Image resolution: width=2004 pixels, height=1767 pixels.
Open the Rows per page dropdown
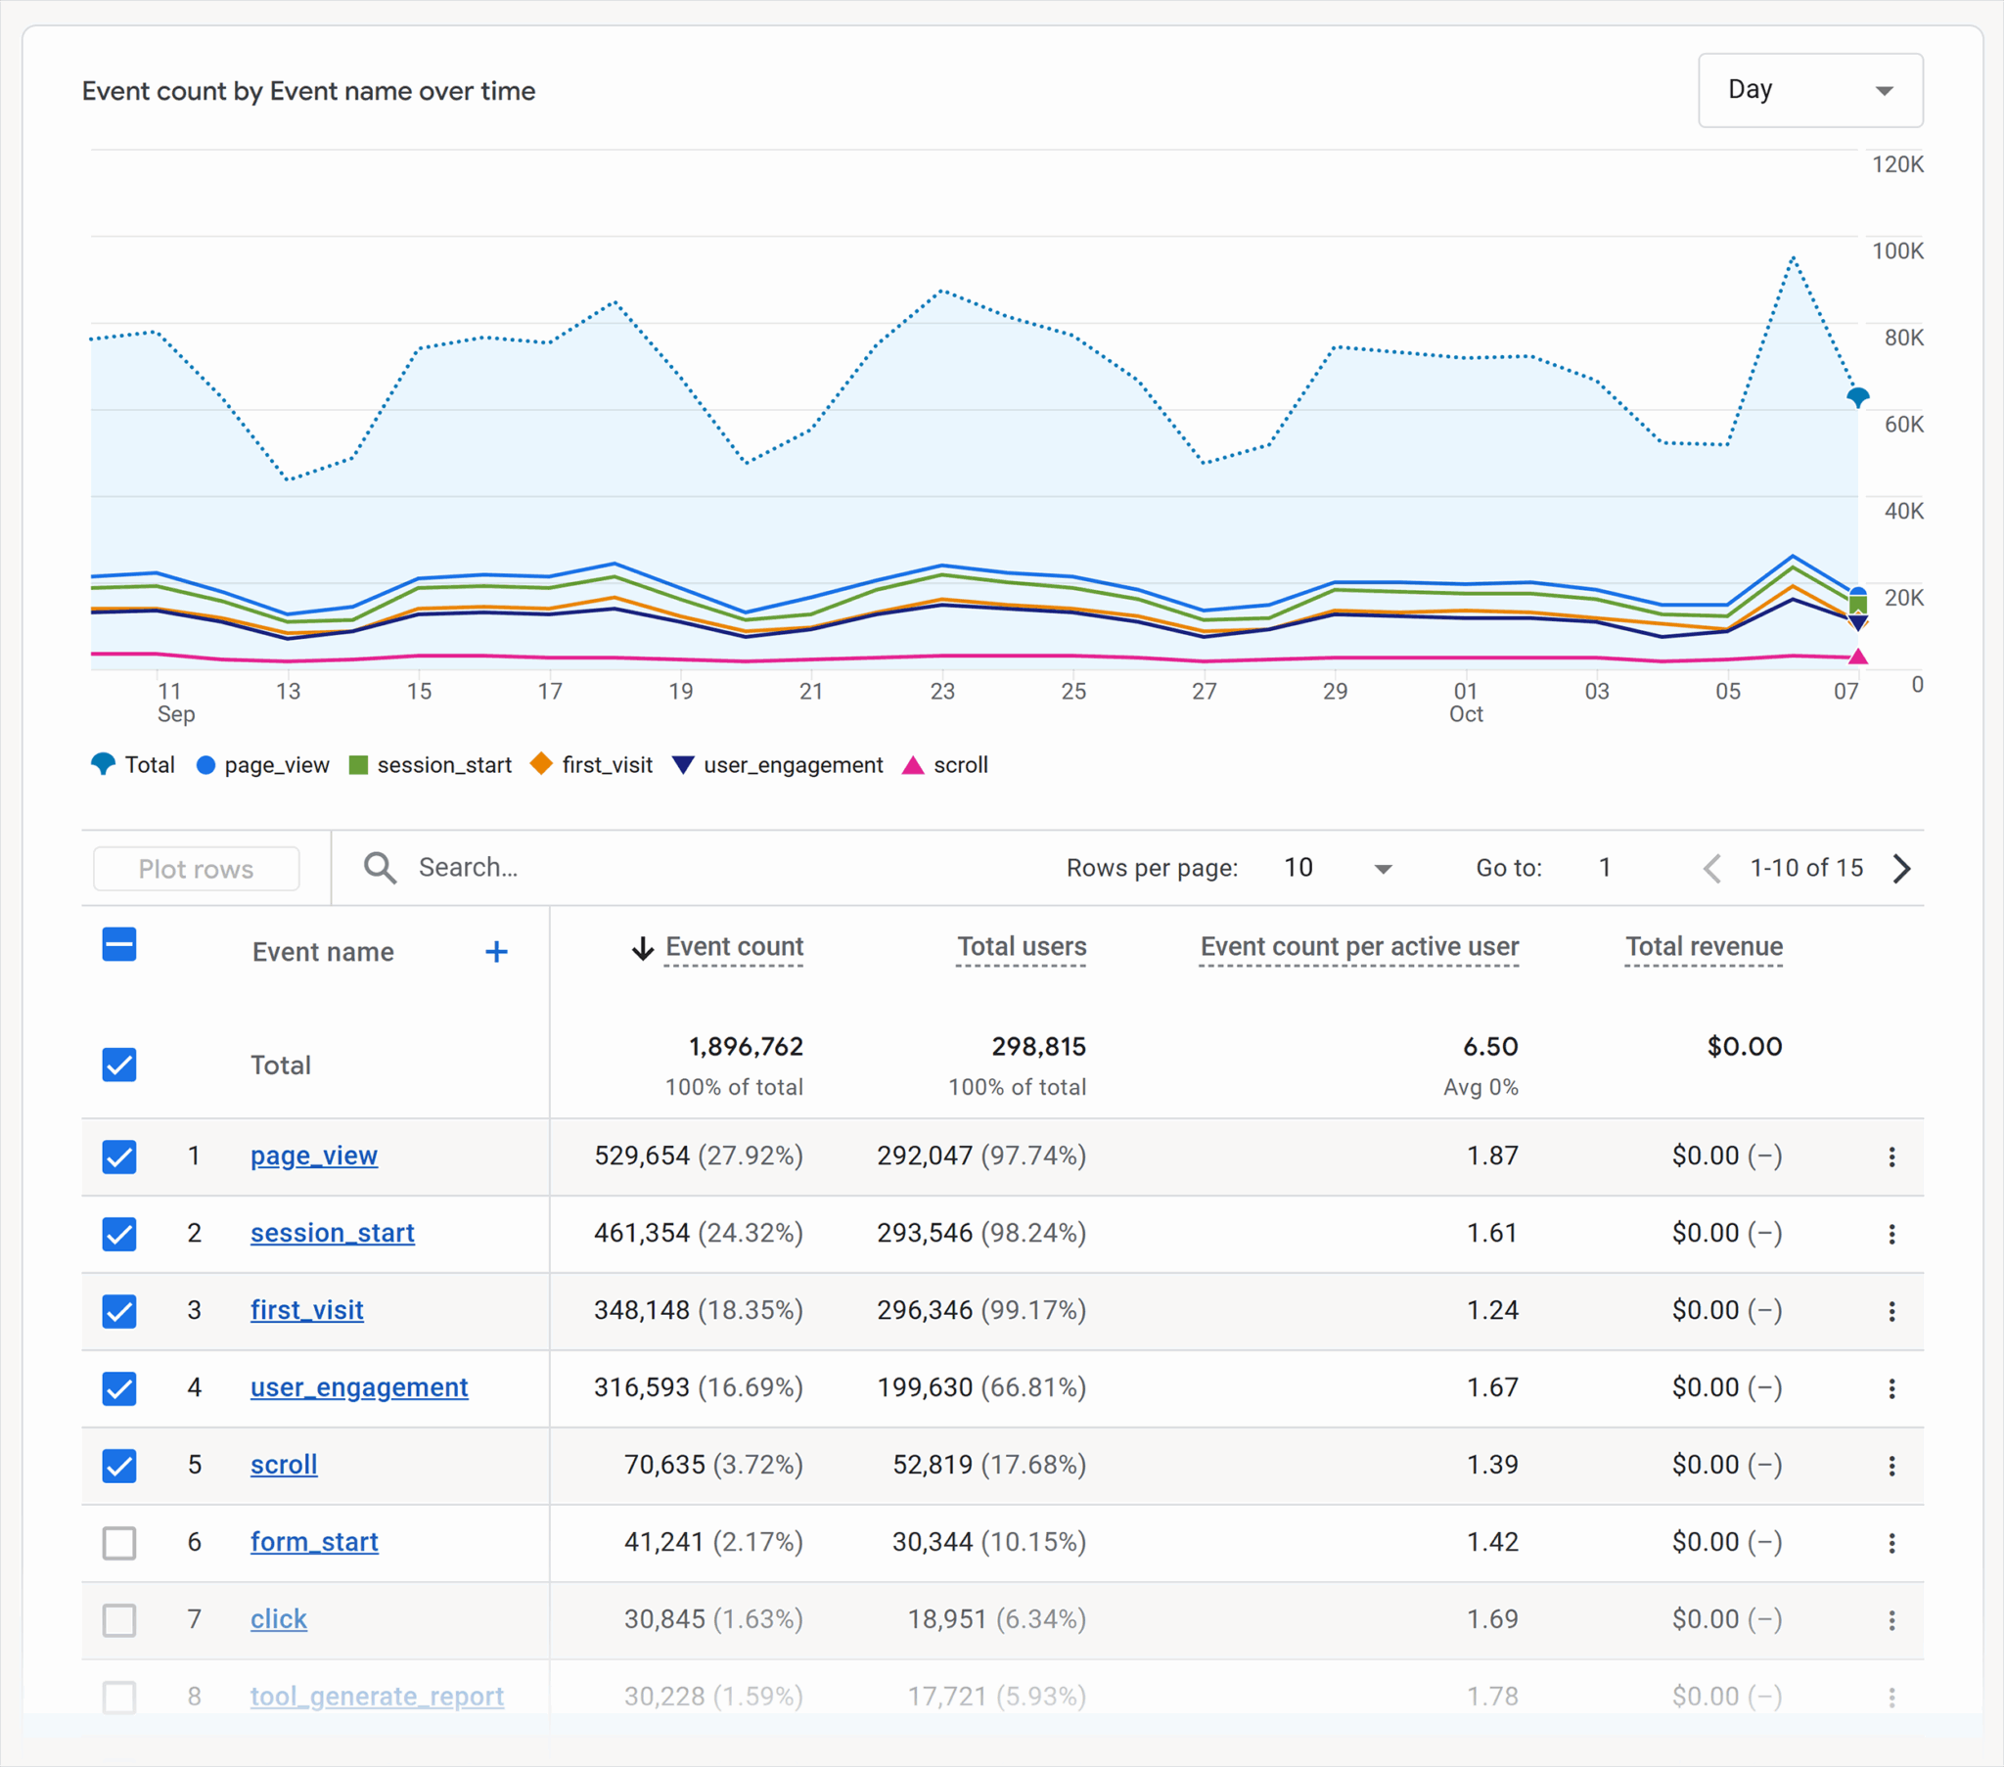click(x=1338, y=868)
